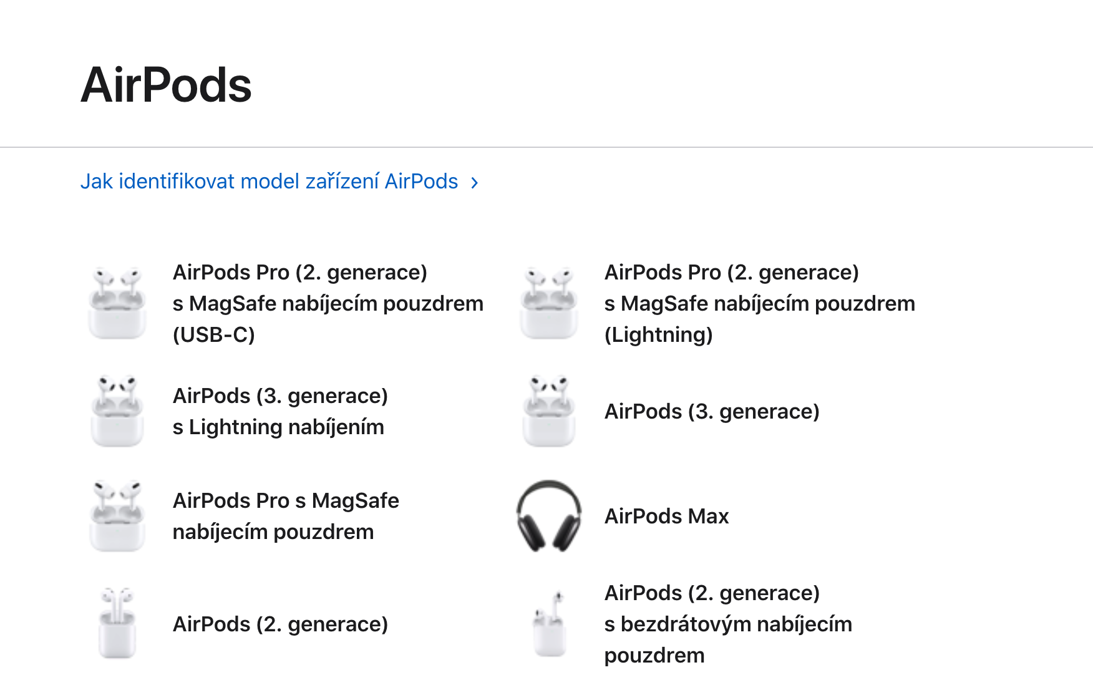This screenshot has width=1093, height=675.
Task: Open AirPods Pro s MagSafe nabíjecím pouzdrem text
Action: click(x=286, y=516)
